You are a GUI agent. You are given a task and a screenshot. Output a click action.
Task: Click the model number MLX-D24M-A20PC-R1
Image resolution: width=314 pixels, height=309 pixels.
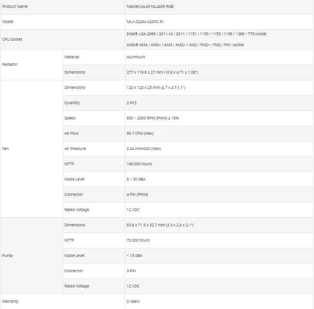click(x=145, y=22)
